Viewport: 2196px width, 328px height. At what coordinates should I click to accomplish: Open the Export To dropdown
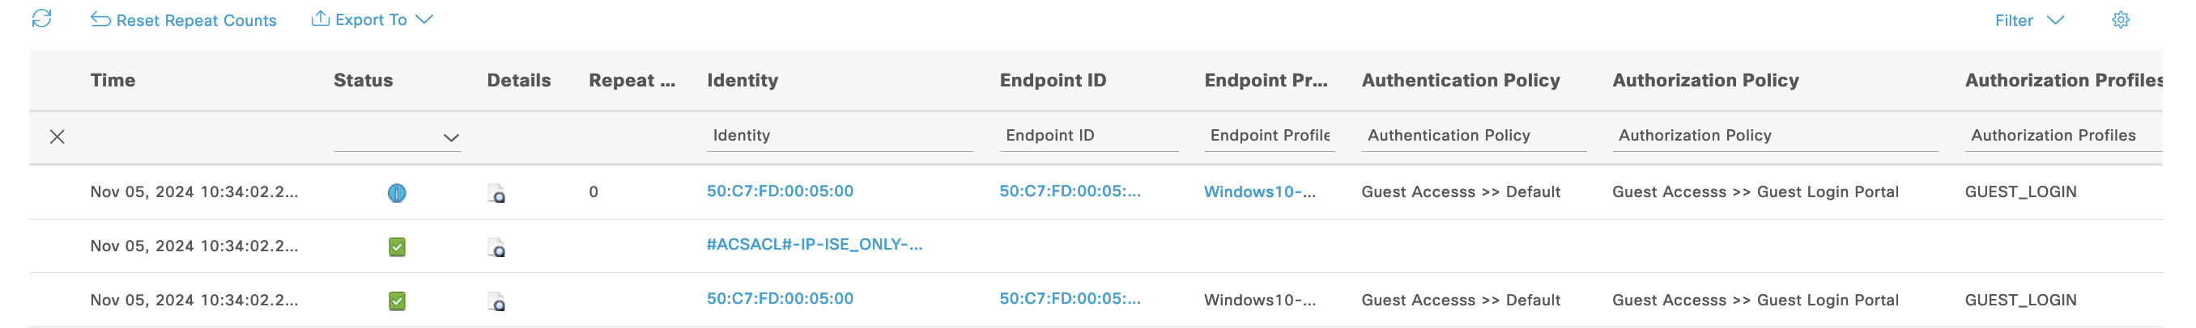(x=372, y=19)
